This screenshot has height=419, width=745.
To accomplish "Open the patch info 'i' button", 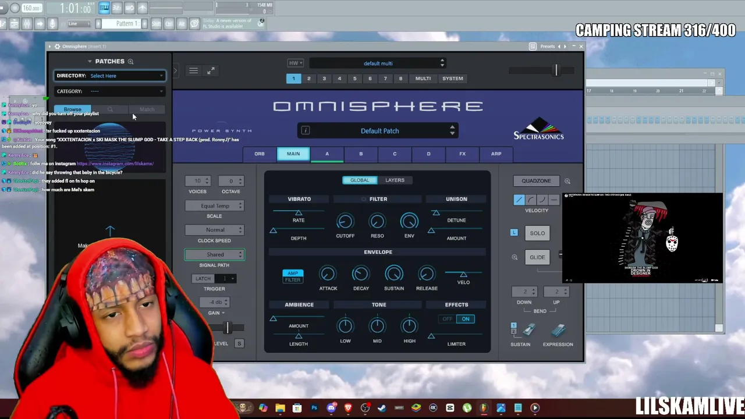I will 306,130.
